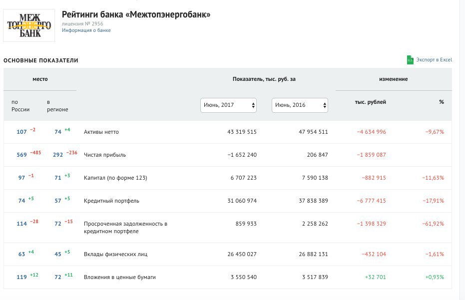Click the Рейтинги банка «Межтопэнергобанк» heading

136,14
